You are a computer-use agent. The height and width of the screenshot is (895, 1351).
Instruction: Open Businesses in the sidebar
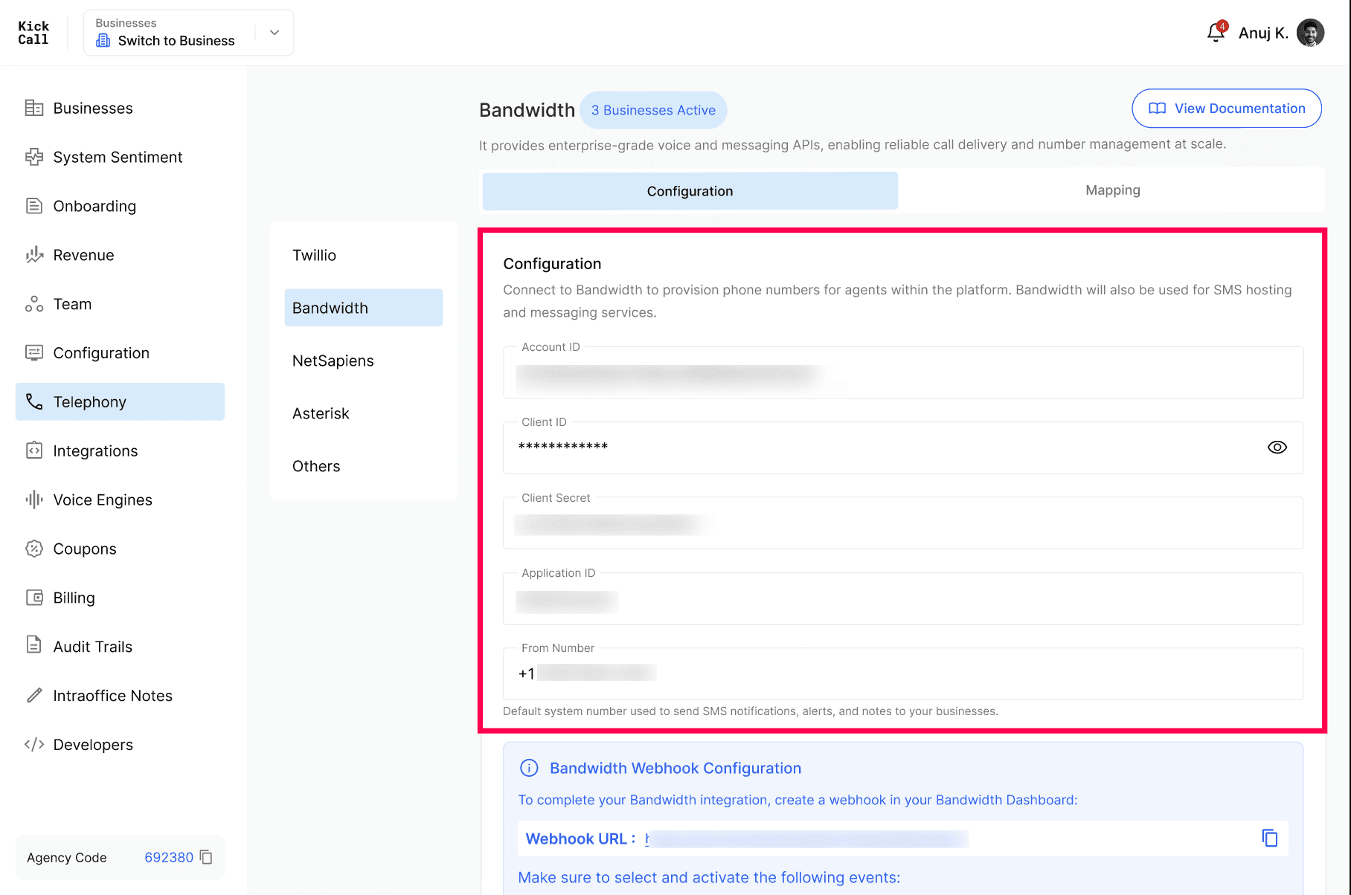120,108
